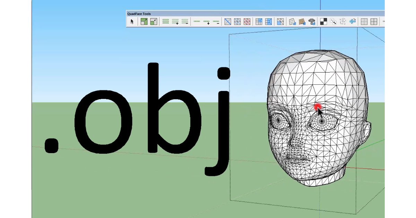Screen dimensions: 416x218
Task: Click the Shrink Selection icon
Action: tap(154, 22)
